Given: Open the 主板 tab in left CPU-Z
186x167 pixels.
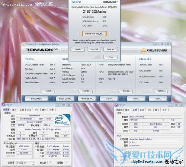Looking at the screenshot, I should tap(22, 110).
